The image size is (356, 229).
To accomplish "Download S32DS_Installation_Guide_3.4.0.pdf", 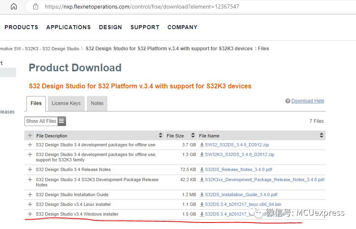I will (x=241, y=195).
